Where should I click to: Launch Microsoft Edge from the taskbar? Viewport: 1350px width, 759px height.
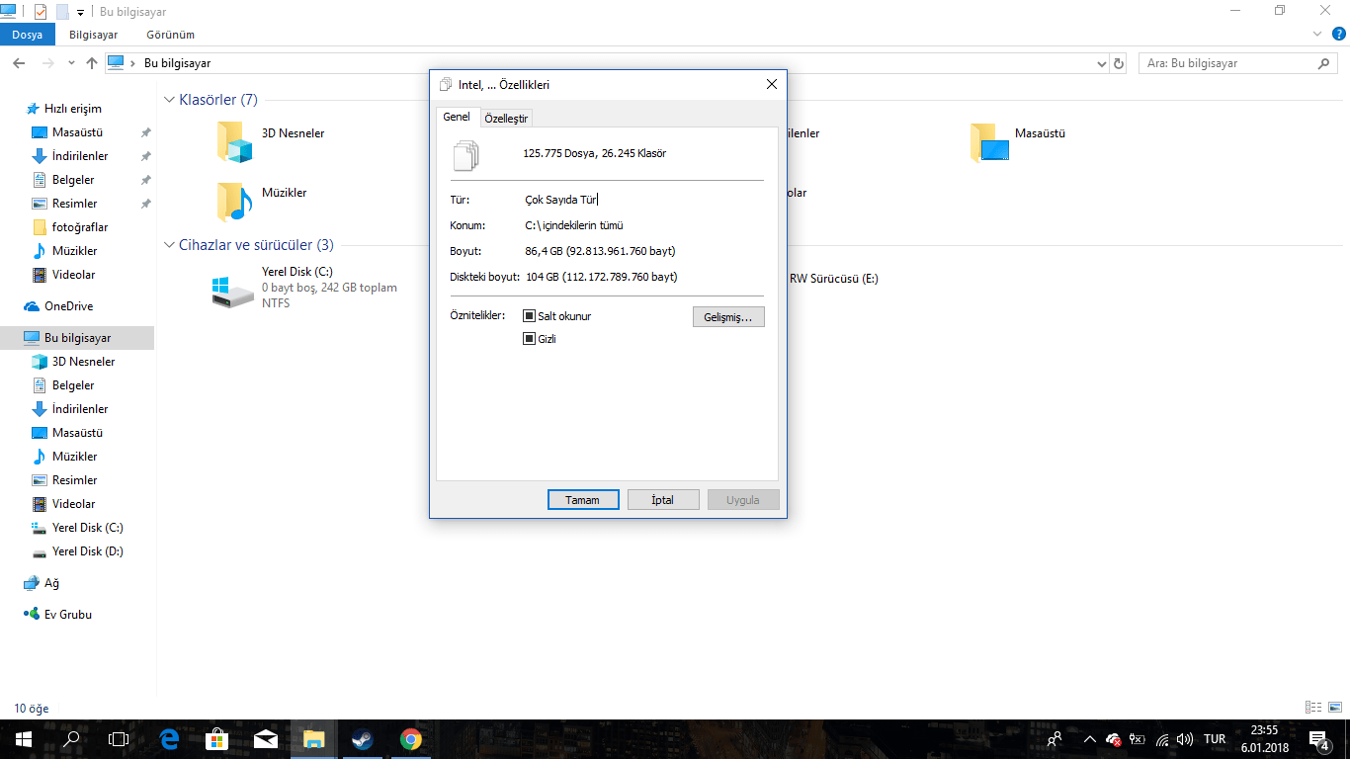(x=169, y=739)
